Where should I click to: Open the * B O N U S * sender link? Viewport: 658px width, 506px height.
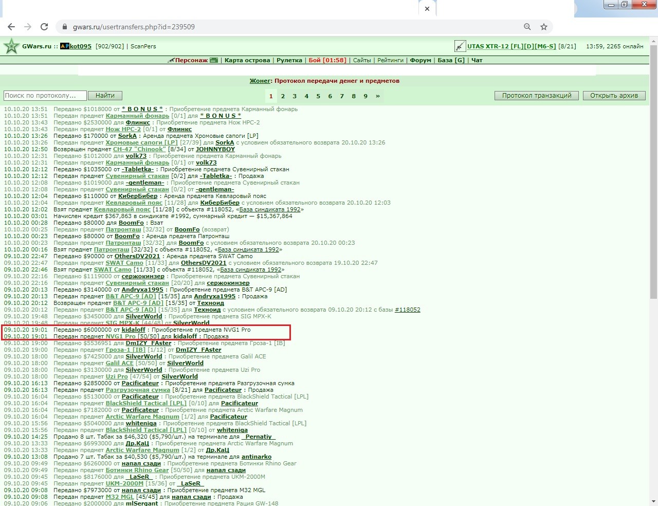[142, 109]
